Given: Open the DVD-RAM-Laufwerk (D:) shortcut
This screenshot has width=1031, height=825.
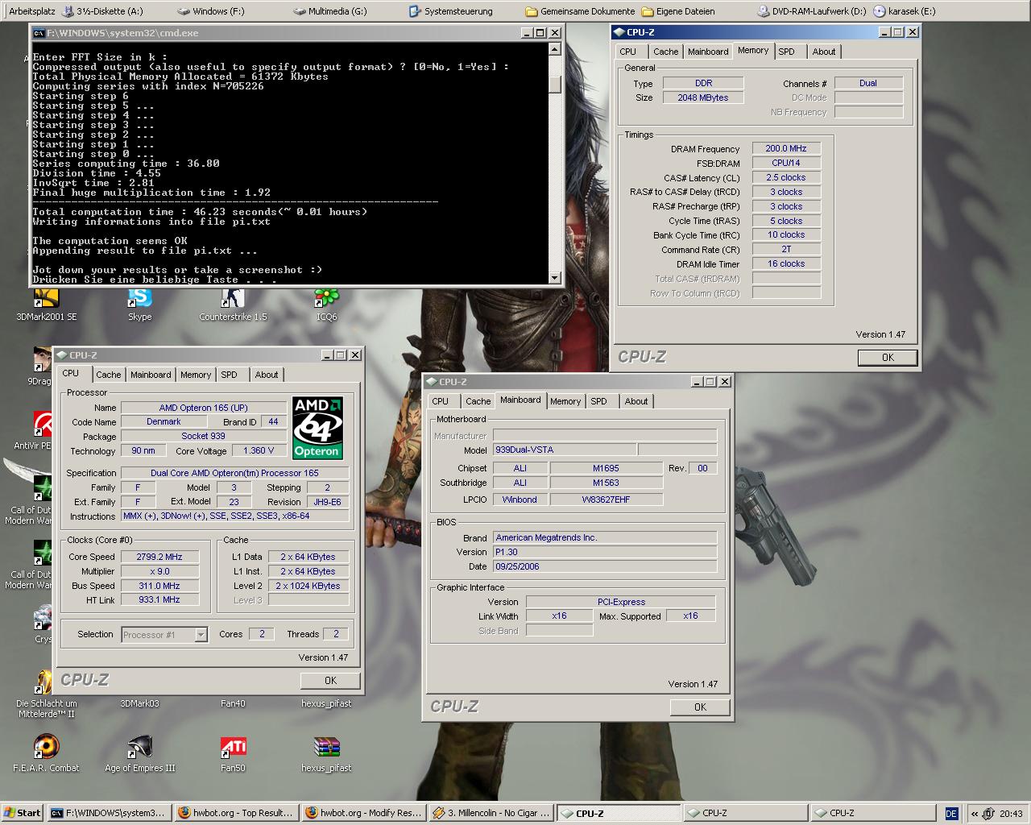Looking at the screenshot, I should pos(812,11).
